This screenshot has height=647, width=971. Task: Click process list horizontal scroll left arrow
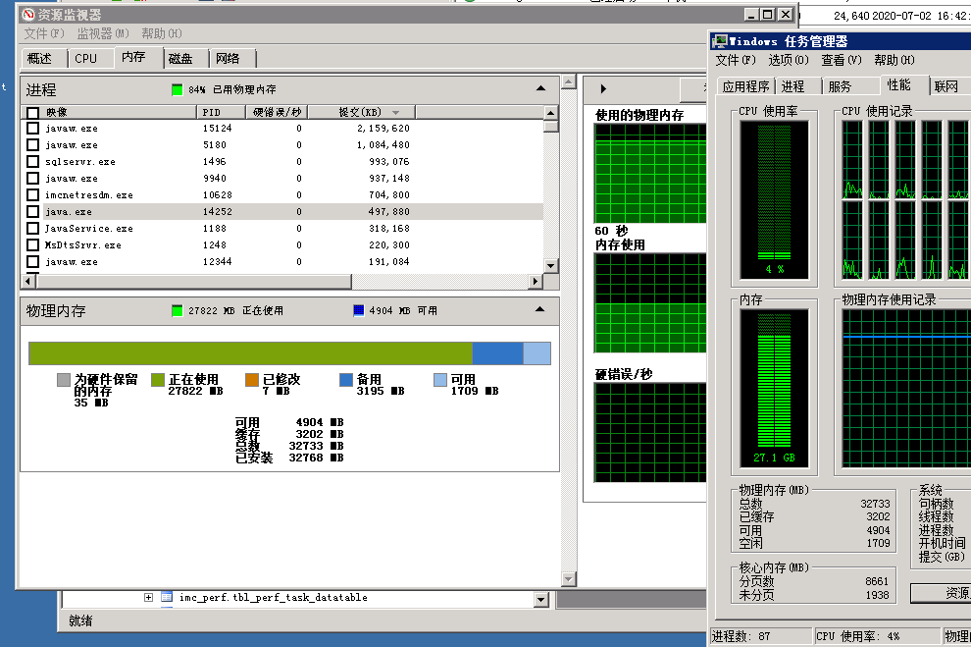pyautogui.click(x=27, y=282)
